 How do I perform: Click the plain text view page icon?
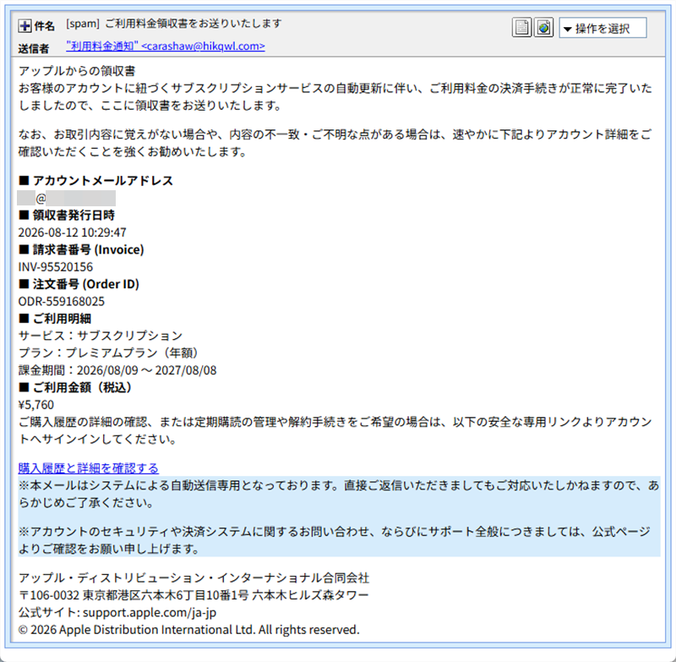click(x=521, y=28)
